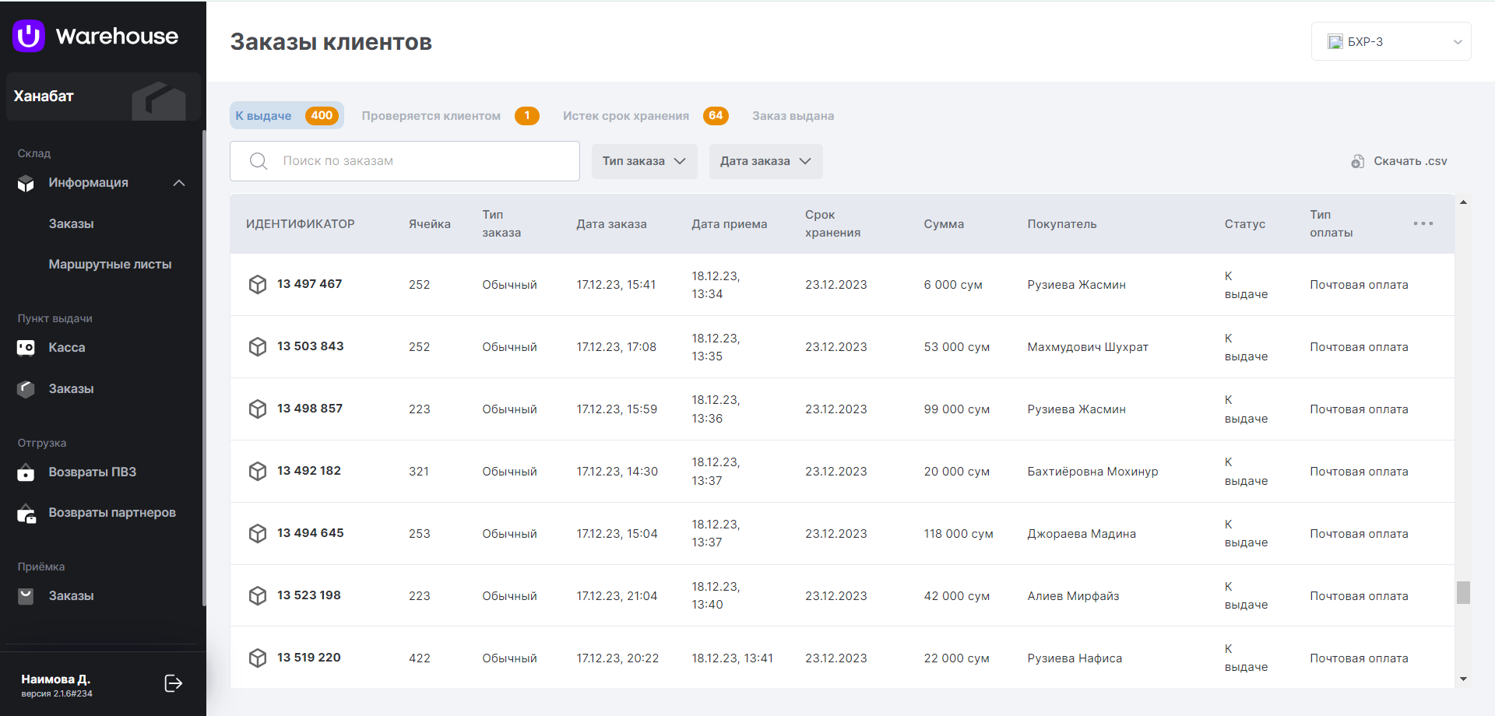Switch to Проверяется клиентом tab
The image size is (1495, 716).
point(431,116)
